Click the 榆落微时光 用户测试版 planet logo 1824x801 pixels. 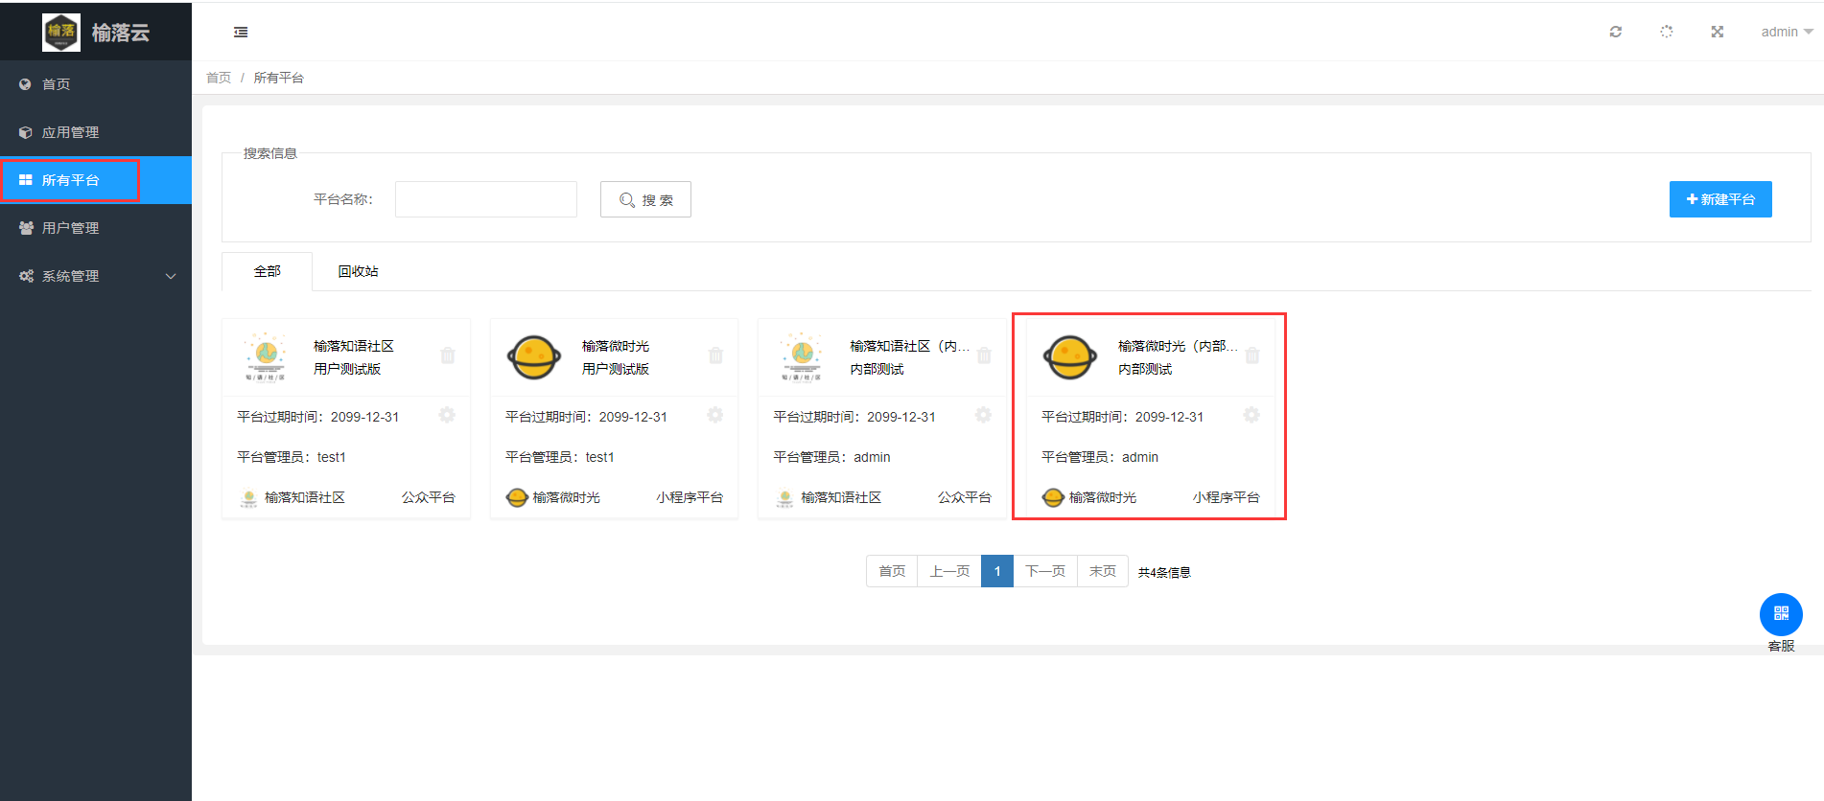(534, 356)
